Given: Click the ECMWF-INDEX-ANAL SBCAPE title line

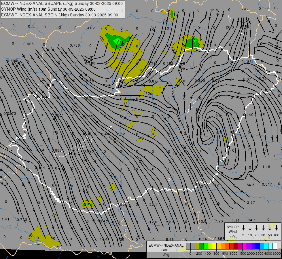Looking at the screenshot, I should tap(62, 3).
